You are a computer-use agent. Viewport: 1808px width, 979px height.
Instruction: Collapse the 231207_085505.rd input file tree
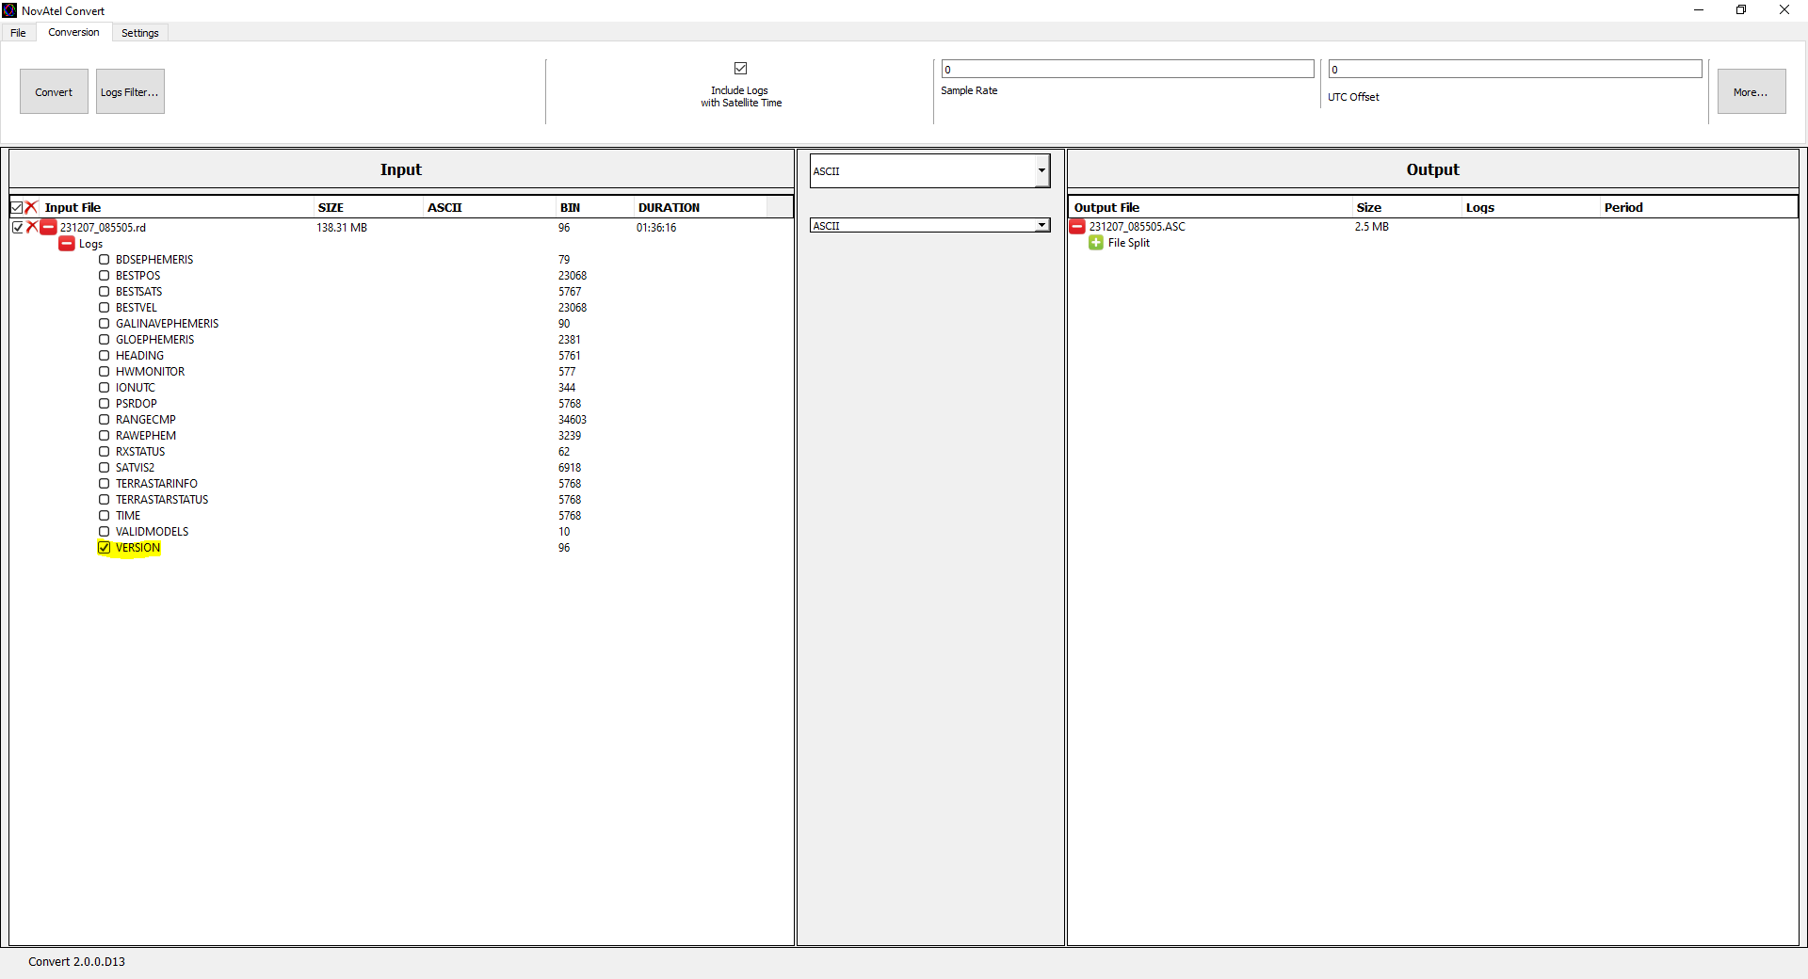point(48,227)
